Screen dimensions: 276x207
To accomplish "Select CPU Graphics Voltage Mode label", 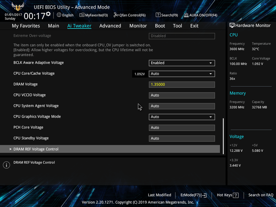I will (x=37, y=116).
